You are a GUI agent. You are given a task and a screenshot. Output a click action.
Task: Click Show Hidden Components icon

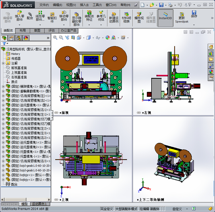coord(76,19)
